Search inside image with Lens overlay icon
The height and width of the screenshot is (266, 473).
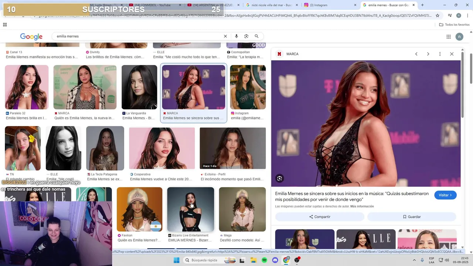pos(279,178)
